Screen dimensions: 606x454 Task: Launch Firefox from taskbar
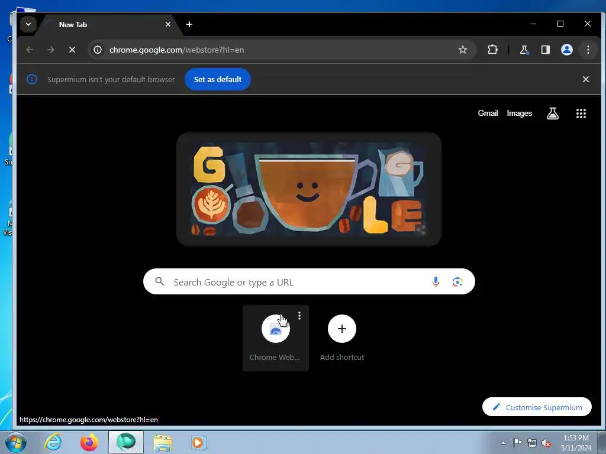click(89, 442)
